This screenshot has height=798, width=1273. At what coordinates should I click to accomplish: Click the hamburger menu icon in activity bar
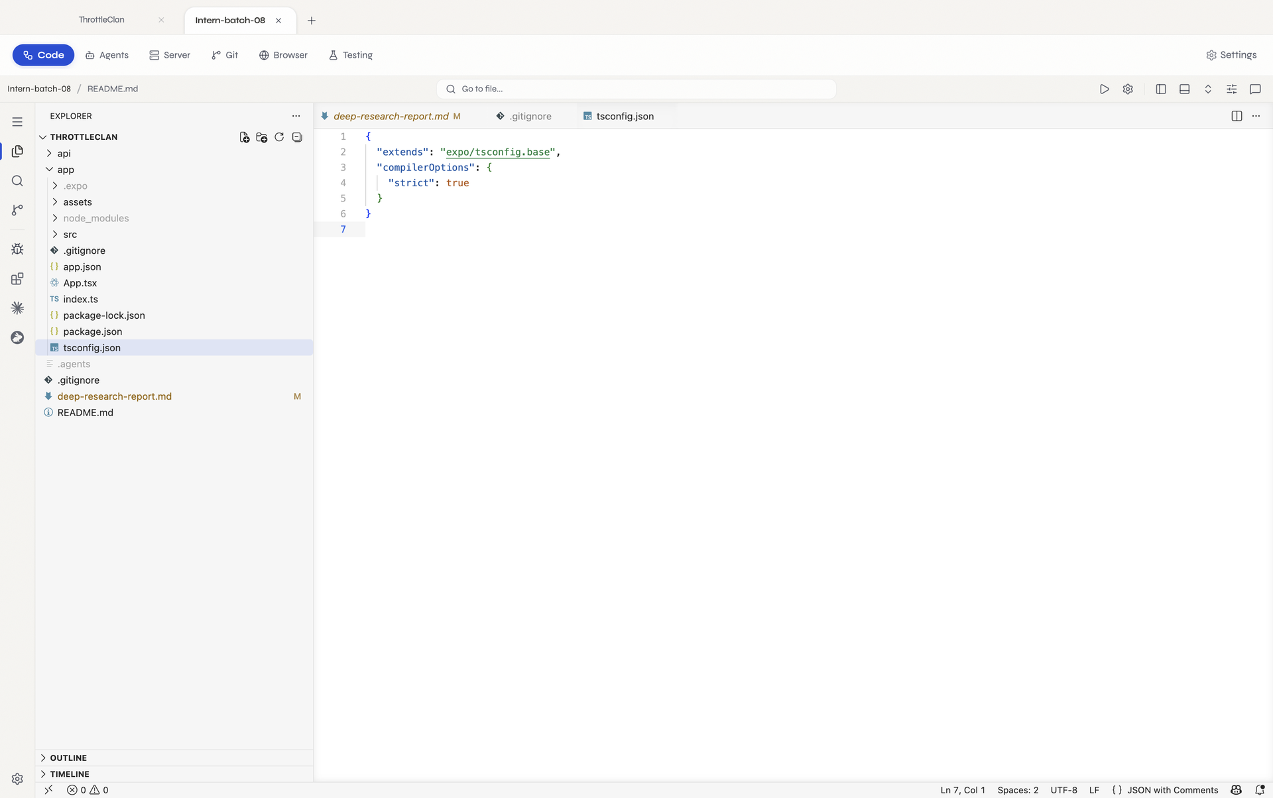(x=17, y=122)
